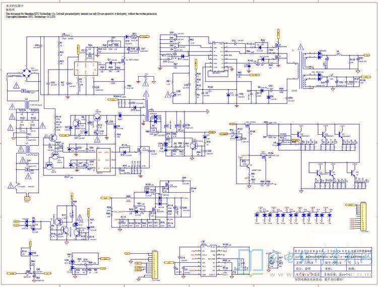Pick the C41 capacitor label
378x287 pixels.
point(113,38)
